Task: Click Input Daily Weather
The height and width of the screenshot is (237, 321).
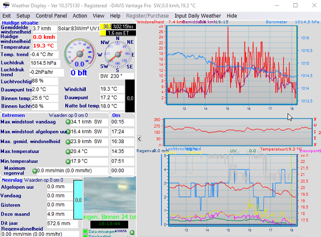Action: click(x=198, y=15)
